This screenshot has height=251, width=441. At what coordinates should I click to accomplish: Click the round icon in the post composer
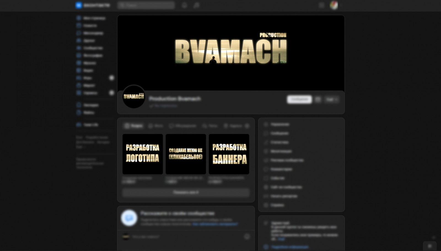pyautogui.click(x=247, y=236)
